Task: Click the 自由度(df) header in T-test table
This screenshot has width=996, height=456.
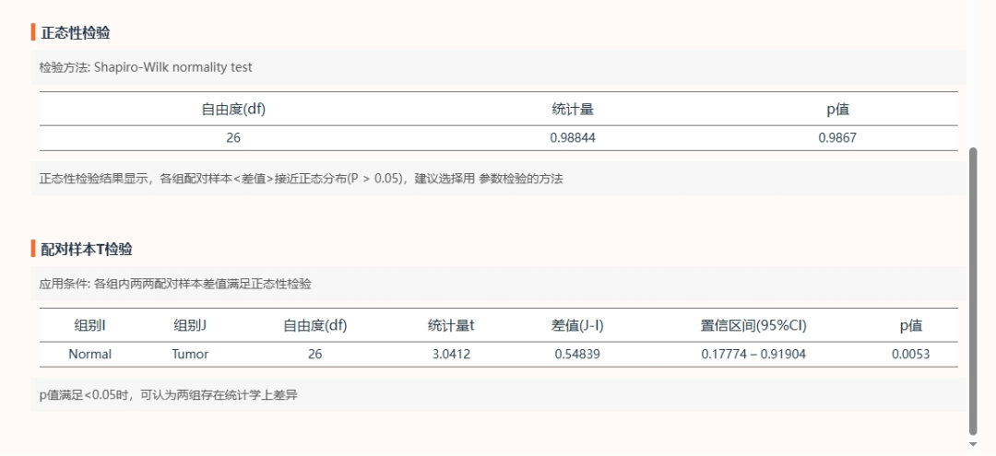Action: point(315,326)
